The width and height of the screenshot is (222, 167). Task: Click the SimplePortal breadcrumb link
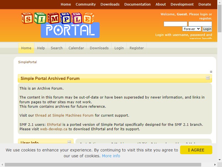(27, 62)
